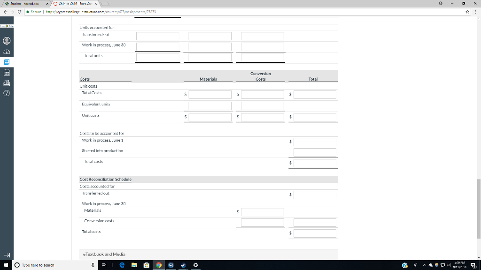Click Work in process June 30 first box
The image size is (481, 270).
click(x=158, y=46)
